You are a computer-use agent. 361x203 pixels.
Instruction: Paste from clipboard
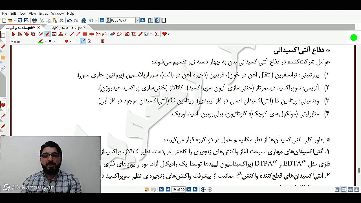coord(55,20)
